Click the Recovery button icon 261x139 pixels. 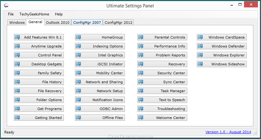pyautogui.click(x=140, y=64)
